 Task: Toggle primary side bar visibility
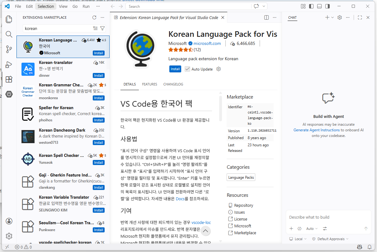click(x=311, y=6)
